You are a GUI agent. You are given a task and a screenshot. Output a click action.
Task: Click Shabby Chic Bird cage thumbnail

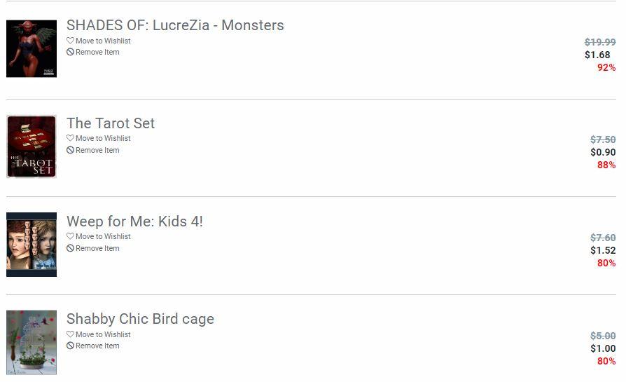pyautogui.click(x=32, y=343)
